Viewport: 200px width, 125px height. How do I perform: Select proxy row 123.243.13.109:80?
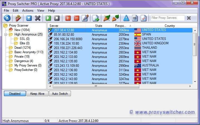point(120,66)
